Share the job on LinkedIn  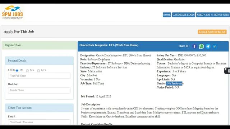tap(215, 46)
